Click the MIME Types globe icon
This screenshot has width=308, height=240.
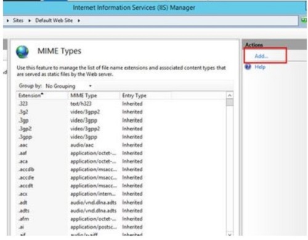click(x=22, y=52)
